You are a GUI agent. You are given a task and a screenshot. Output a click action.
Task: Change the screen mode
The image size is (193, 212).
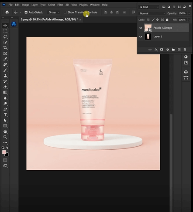point(5,166)
